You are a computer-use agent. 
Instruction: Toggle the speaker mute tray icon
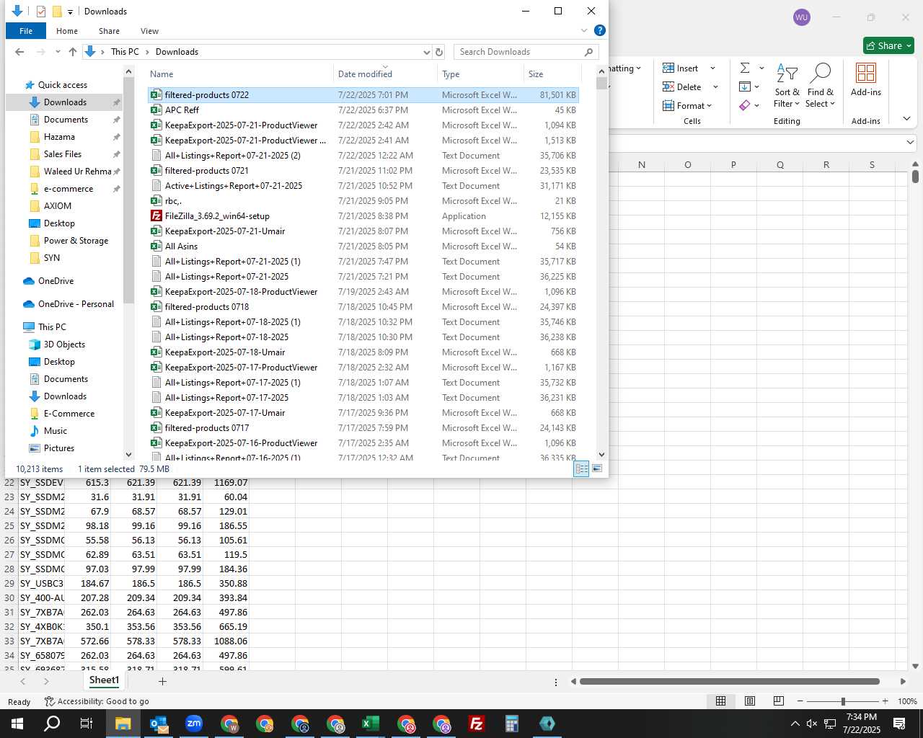tap(812, 724)
